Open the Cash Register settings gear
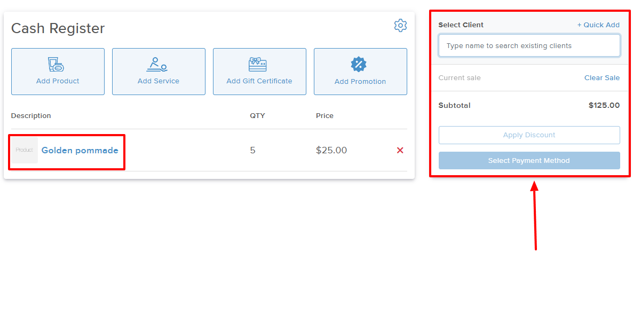This screenshot has width=633, height=329. [x=400, y=25]
